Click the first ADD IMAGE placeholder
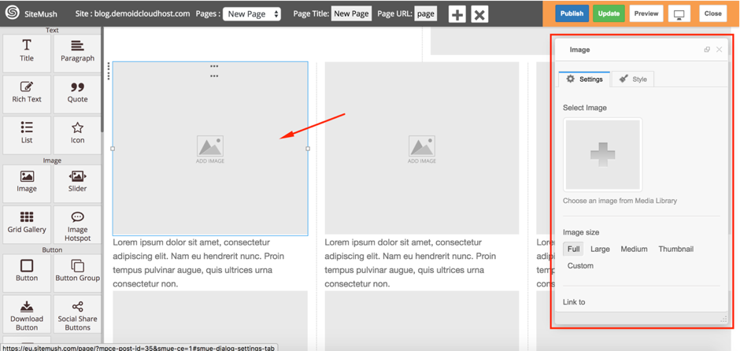 (x=210, y=149)
